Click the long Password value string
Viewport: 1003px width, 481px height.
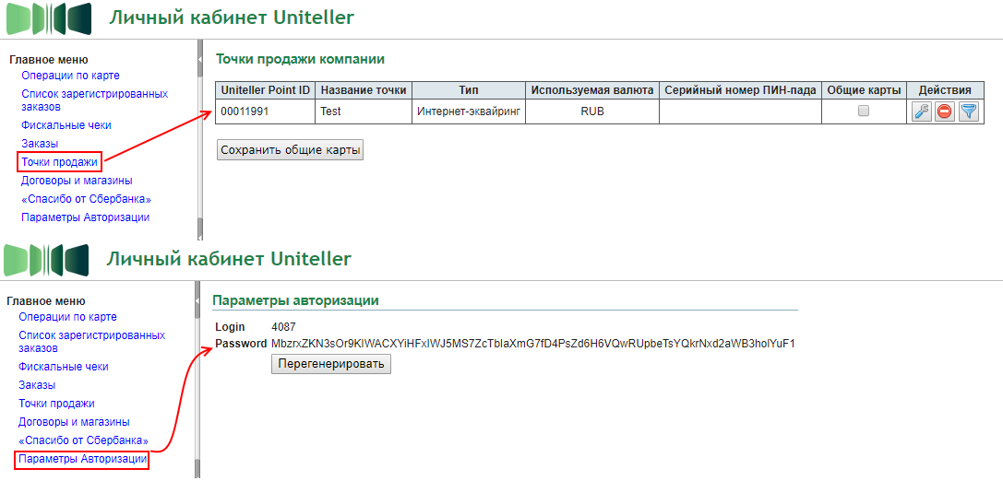[532, 344]
